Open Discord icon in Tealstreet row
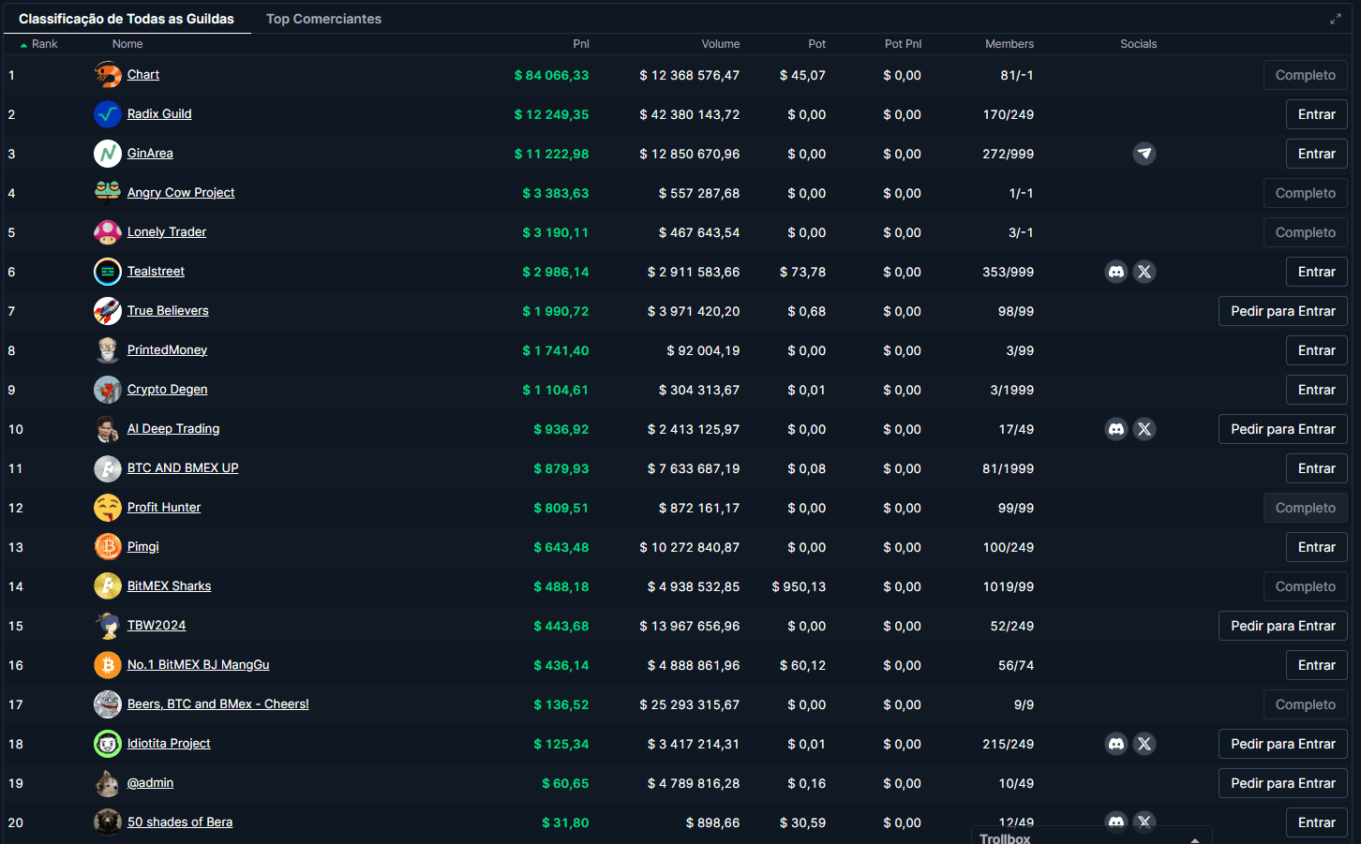 click(1116, 272)
